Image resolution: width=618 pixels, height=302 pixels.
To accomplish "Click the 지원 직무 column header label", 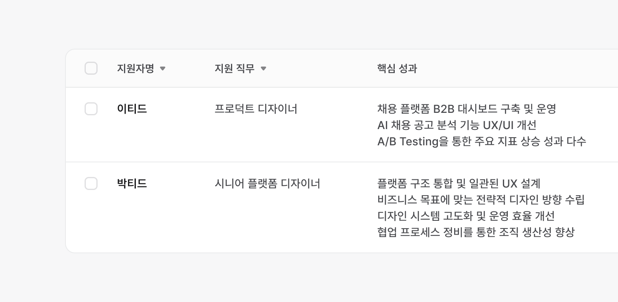I will 235,68.
